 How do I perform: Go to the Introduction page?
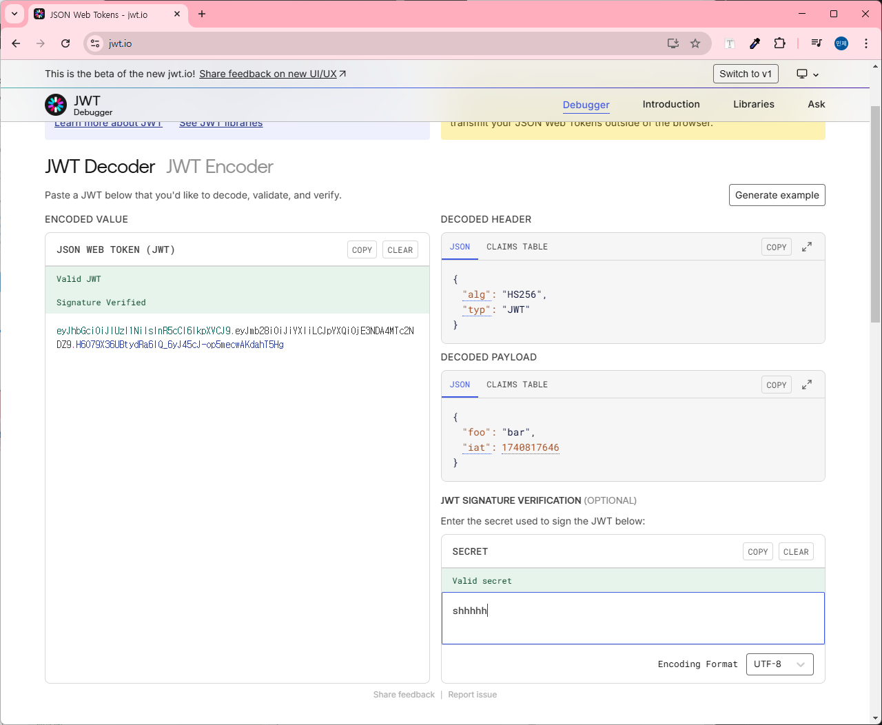coord(671,104)
